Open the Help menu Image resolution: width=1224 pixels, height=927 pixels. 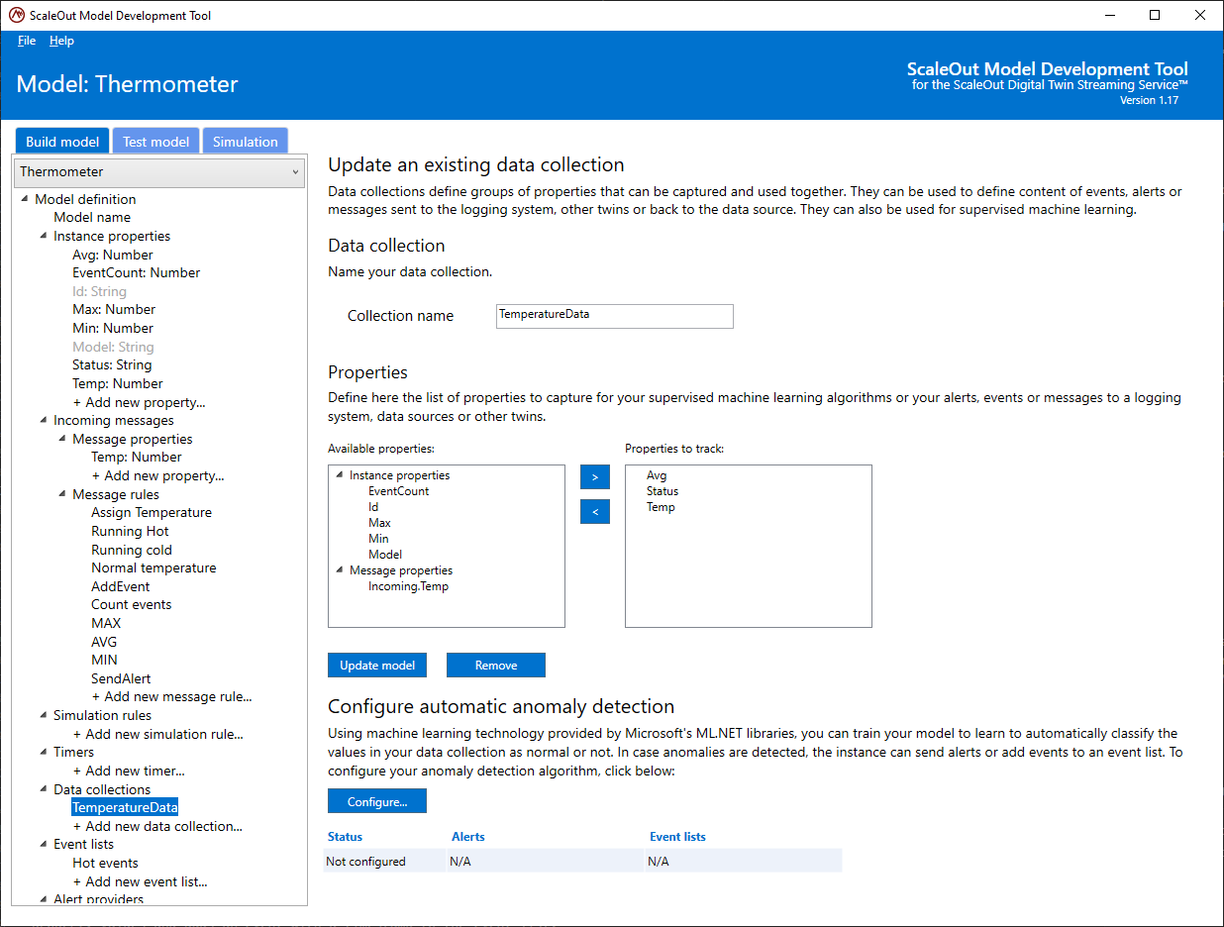pos(61,41)
